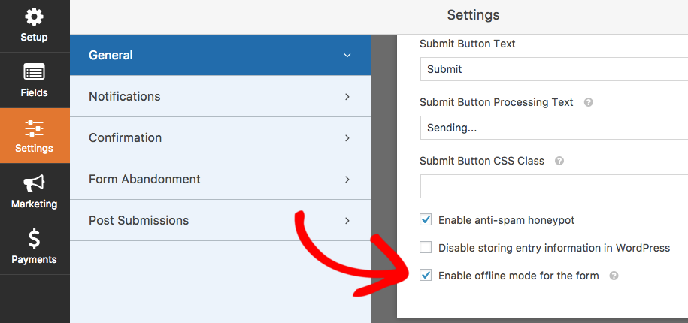Click the Submit Button Text field
The image size is (688, 323).
click(x=553, y=69)
